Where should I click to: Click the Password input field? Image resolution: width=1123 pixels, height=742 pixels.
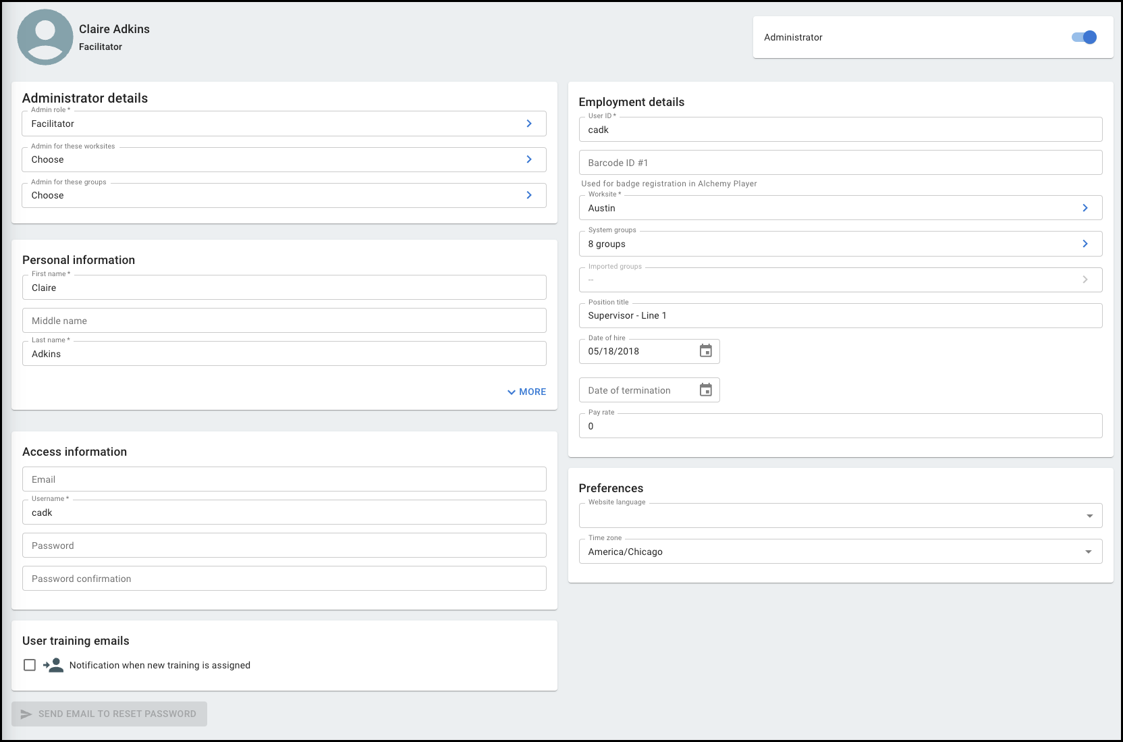284,546
